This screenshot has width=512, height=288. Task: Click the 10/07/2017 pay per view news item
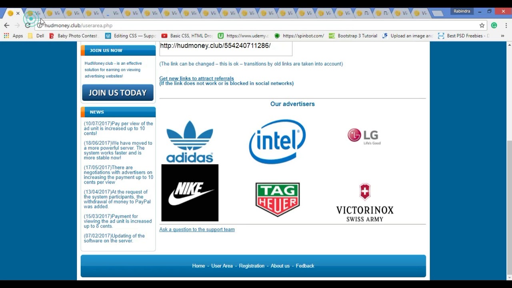click(x=118, y=128)
